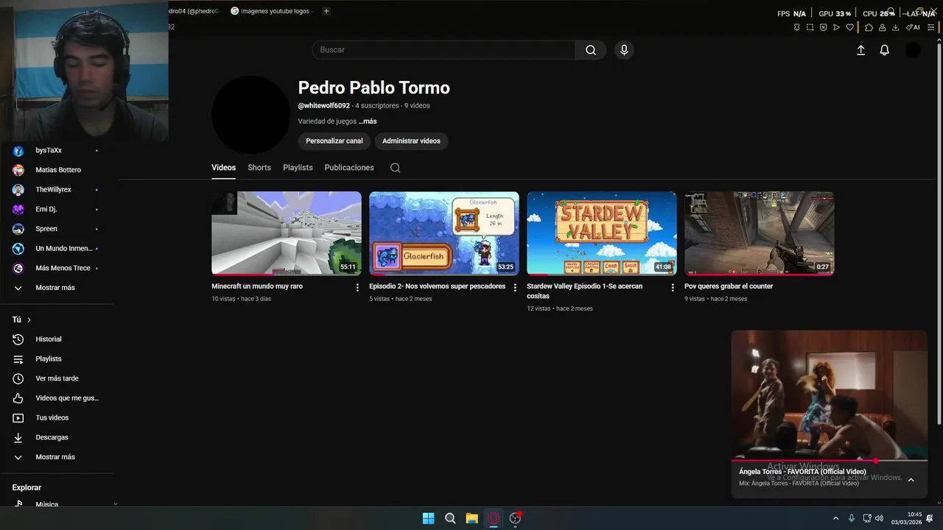Click the send/flow arrow icon in toolbar
Image resolution: width=943 pixels, height=530 pixels.
tap(836, 27)
